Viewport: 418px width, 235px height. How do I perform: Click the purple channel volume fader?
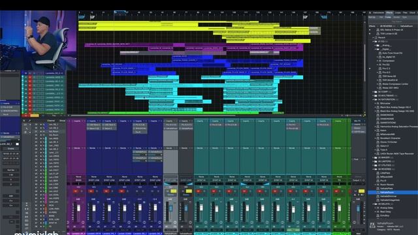(x=79, y=208)
